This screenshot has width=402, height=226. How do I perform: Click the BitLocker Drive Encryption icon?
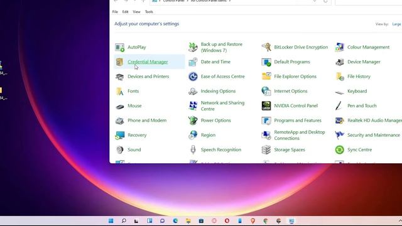[x=266, y=47]
